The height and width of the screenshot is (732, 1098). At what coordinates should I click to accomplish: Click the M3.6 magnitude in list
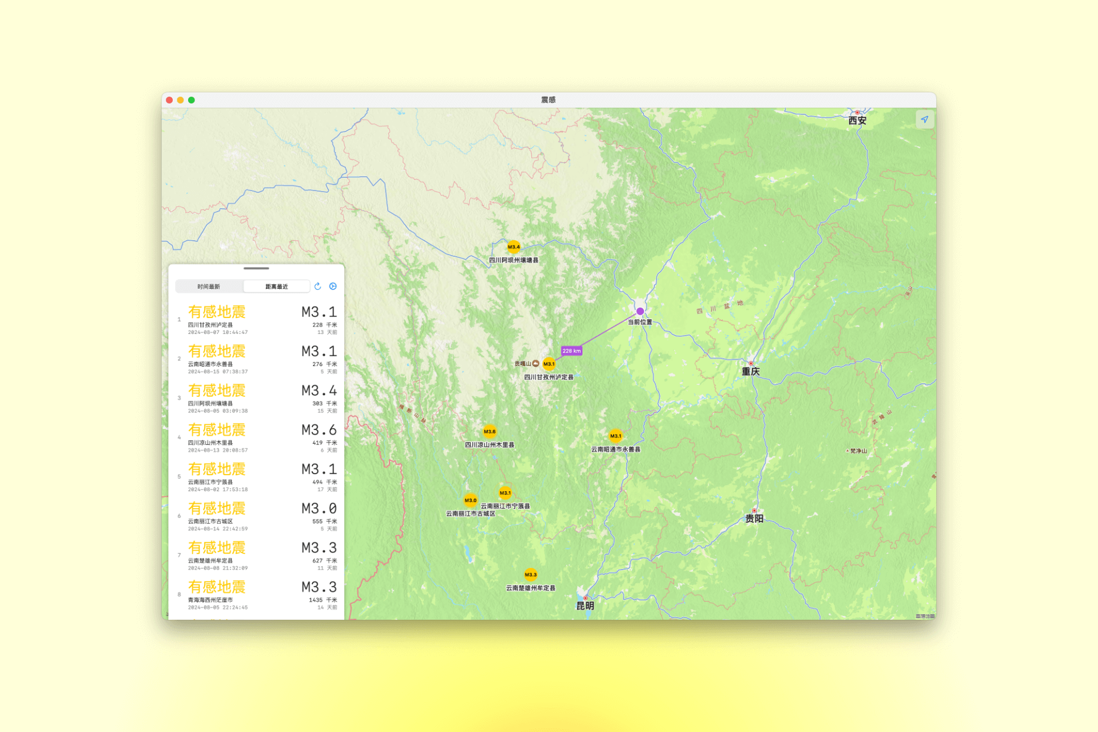click(x=319, y=430)
